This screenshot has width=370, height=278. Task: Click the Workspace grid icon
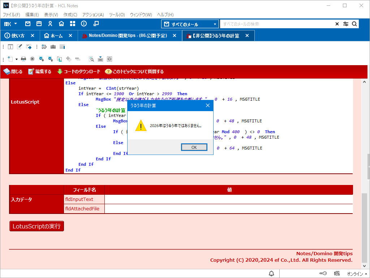tap(73, 24)
